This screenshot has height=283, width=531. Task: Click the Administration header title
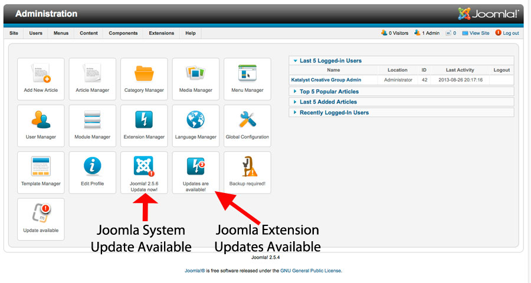pos(47,14)
